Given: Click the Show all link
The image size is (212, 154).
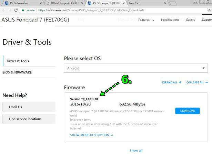Looking at the screenshot, I should (x=136, y=151).
